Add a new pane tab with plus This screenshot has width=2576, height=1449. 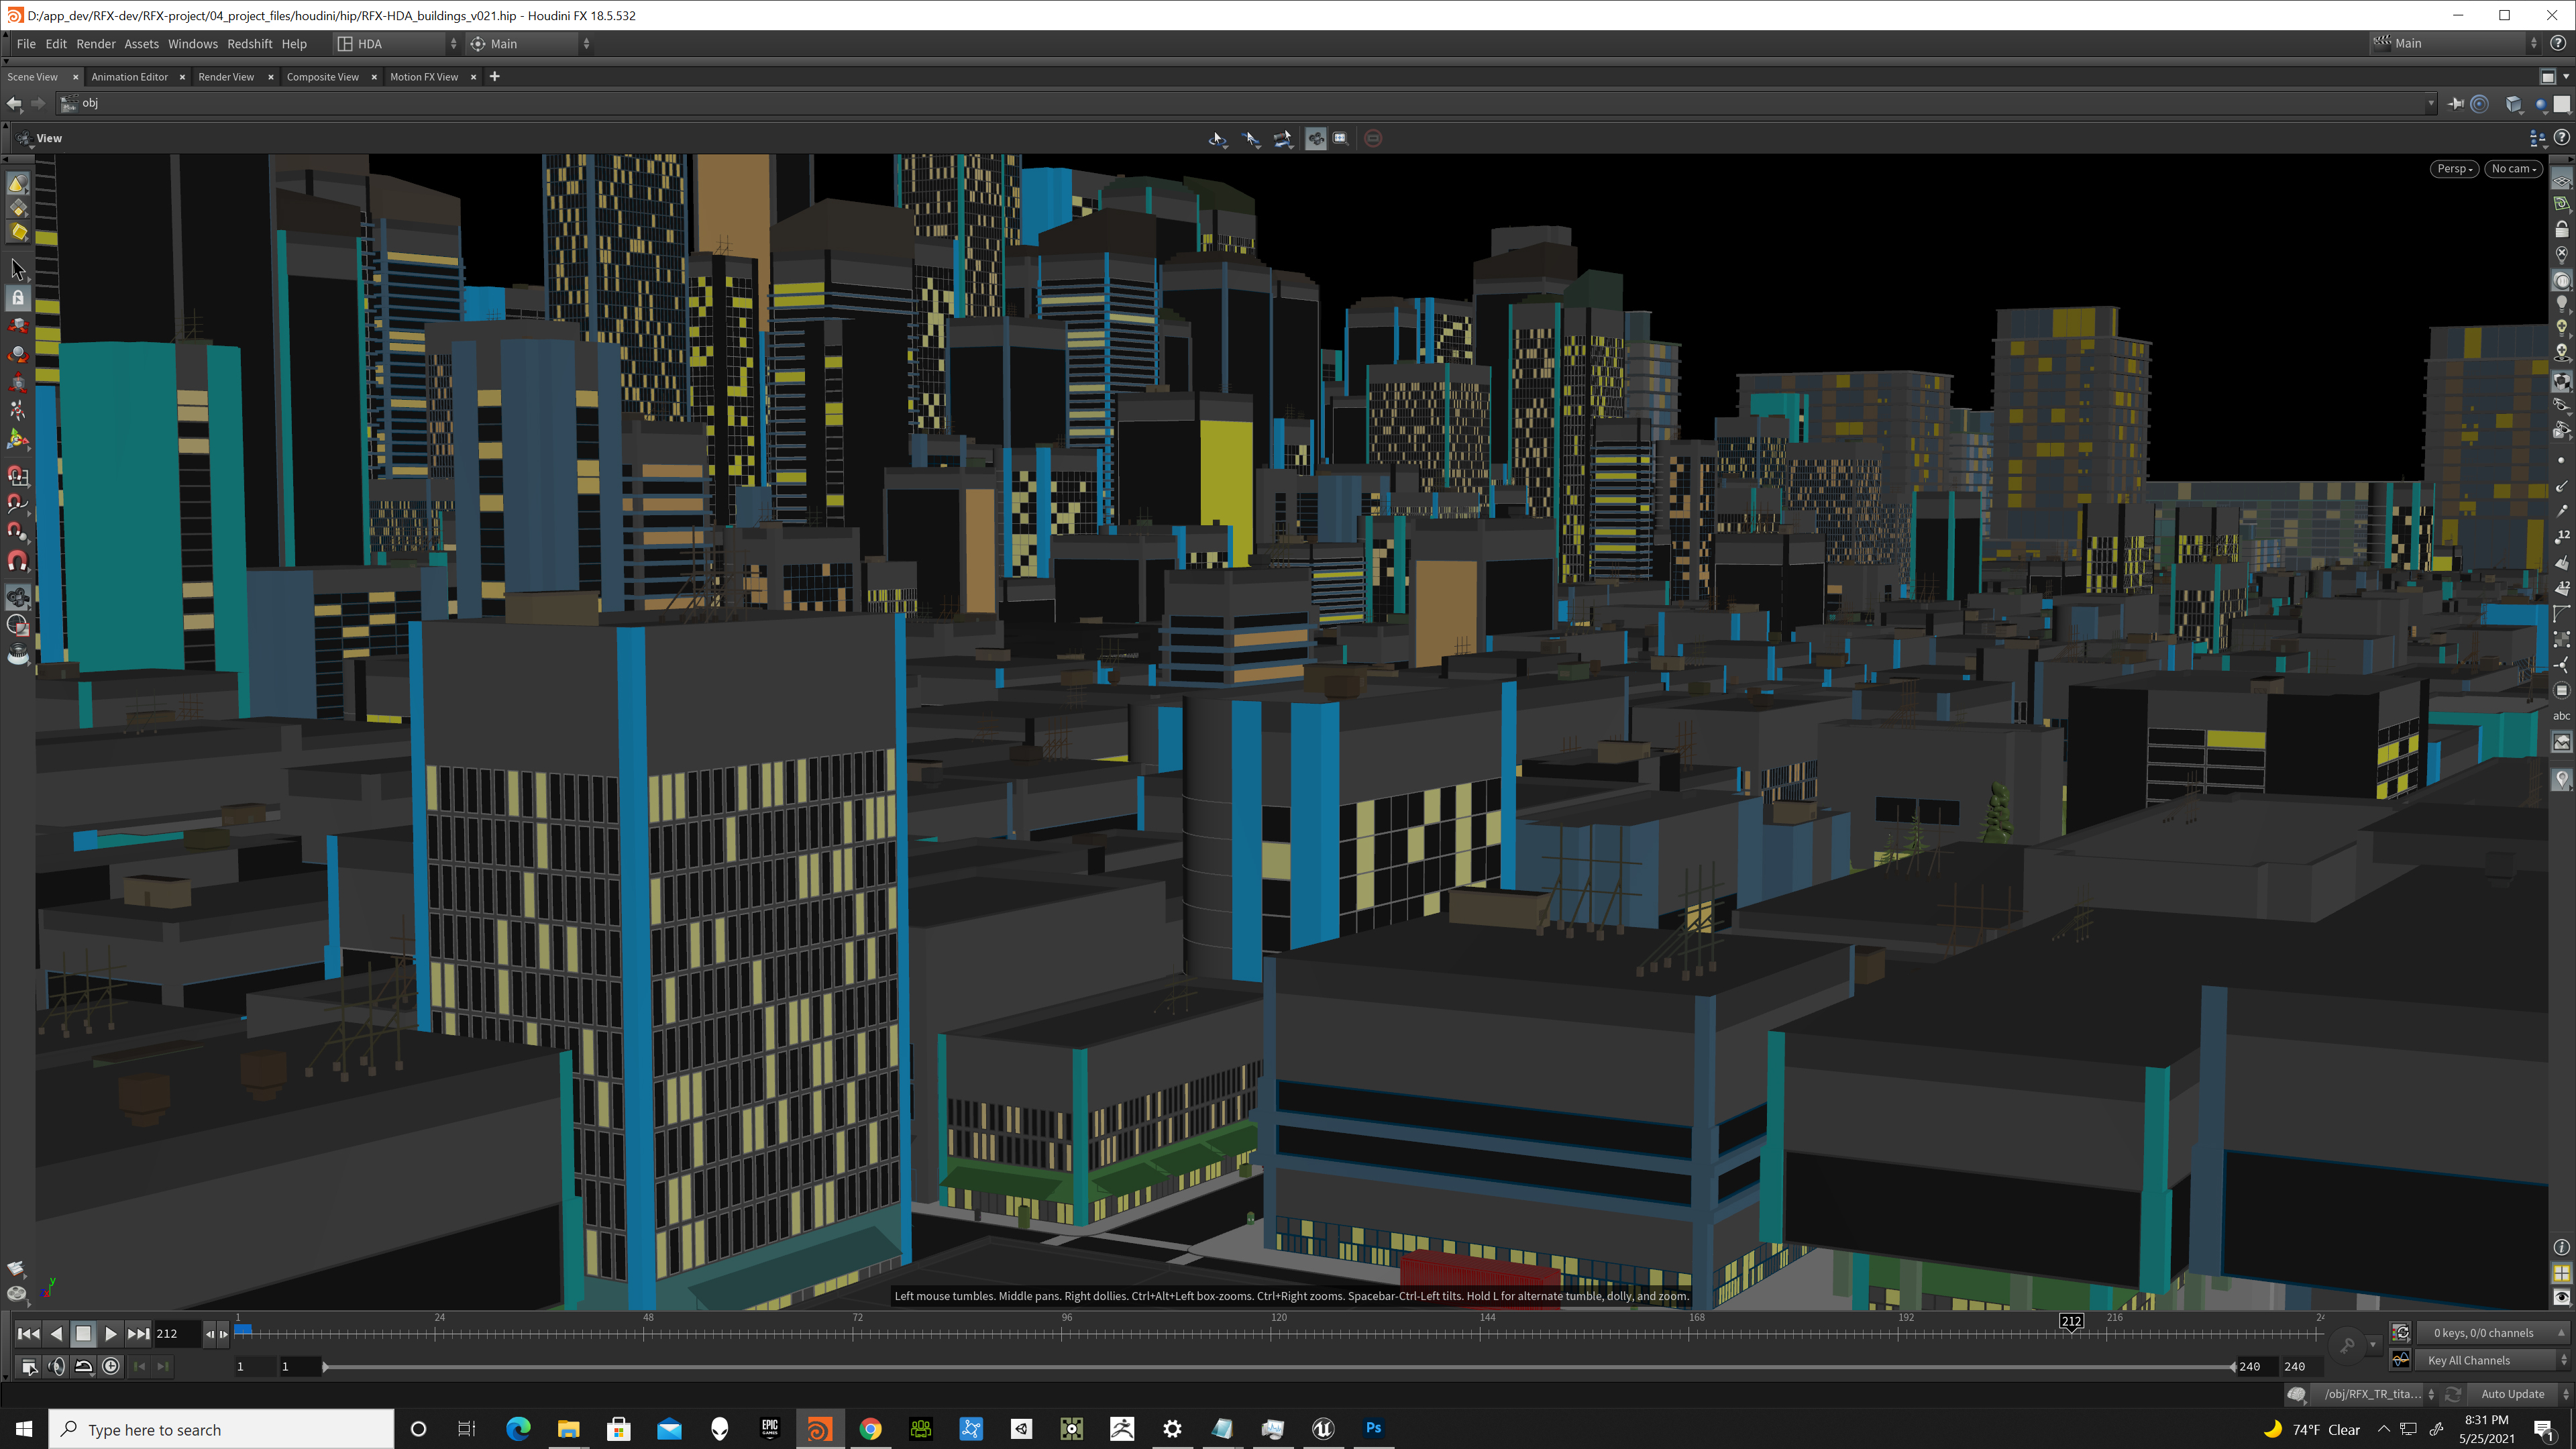click(x=494, y=77)
